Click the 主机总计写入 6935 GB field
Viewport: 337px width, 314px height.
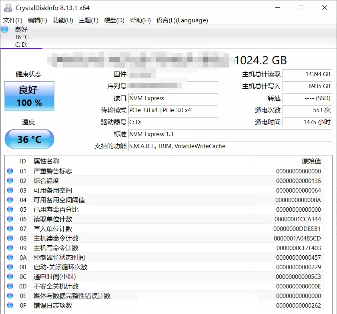click(x=307, y=86)
